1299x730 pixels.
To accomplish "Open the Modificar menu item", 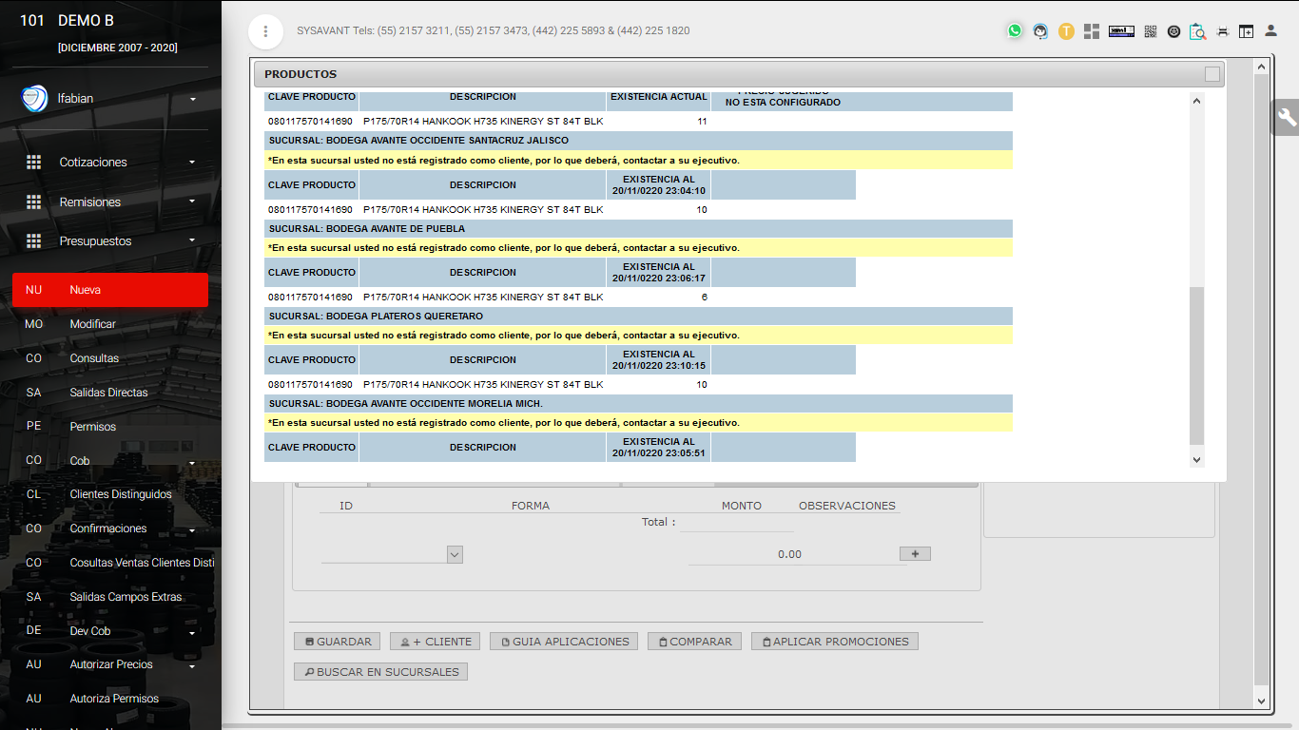I will (110, 324).
